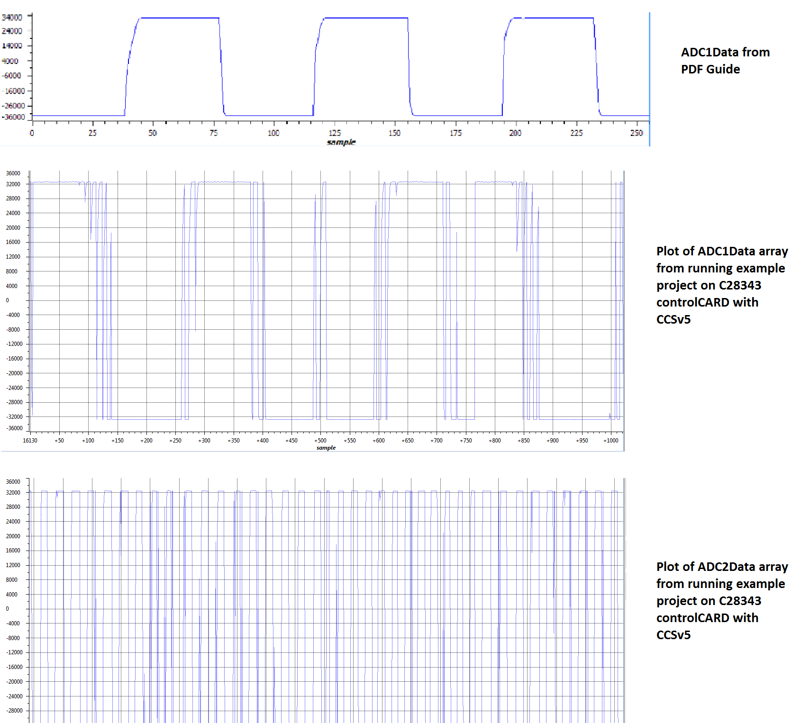
Task: Select the 250 x-axis tick on top graph
Action: pos(637,133)
